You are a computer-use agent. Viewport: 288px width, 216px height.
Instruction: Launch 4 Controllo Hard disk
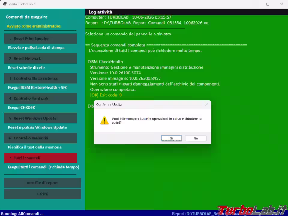pos(40,98)
